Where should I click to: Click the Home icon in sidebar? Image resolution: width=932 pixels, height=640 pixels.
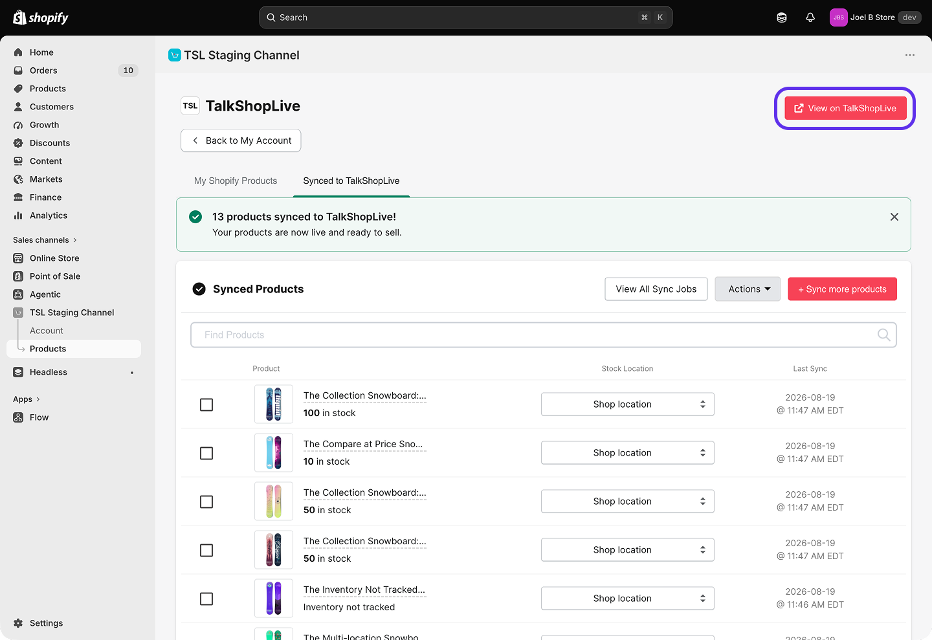coord(18,52)
